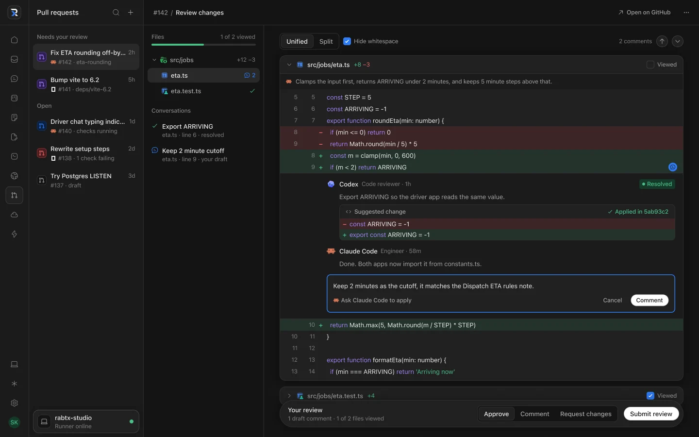This screenshot has height=437, width=699.
Task: Open the Export ARRIVING resolved conversation
Action: [x=203, y=130]
